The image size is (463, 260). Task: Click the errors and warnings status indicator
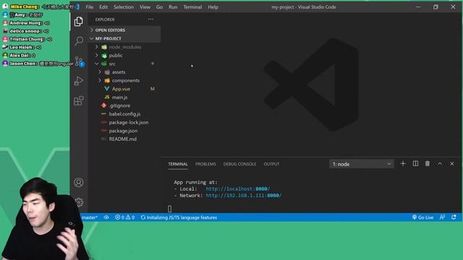coord(124,217)
